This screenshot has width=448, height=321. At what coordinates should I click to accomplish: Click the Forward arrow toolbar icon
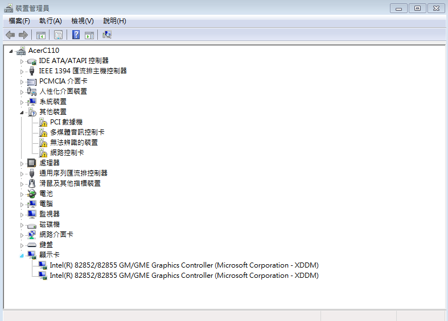(23, 35)
